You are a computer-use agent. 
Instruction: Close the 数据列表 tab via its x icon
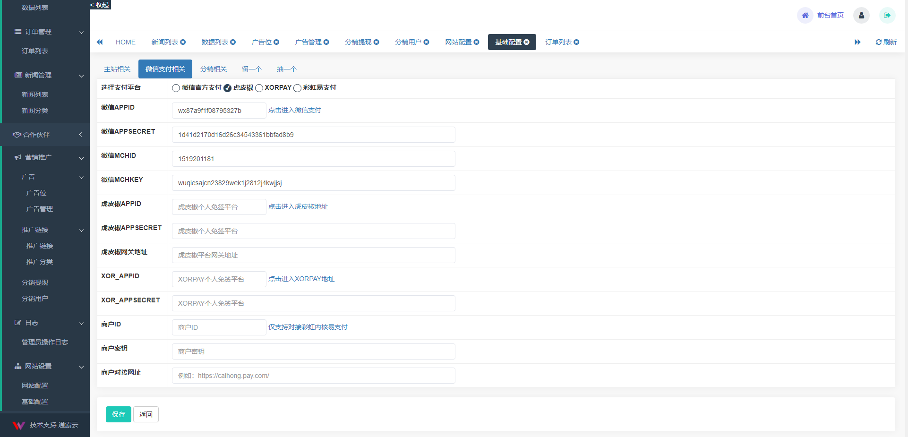[x=233, y=42]
